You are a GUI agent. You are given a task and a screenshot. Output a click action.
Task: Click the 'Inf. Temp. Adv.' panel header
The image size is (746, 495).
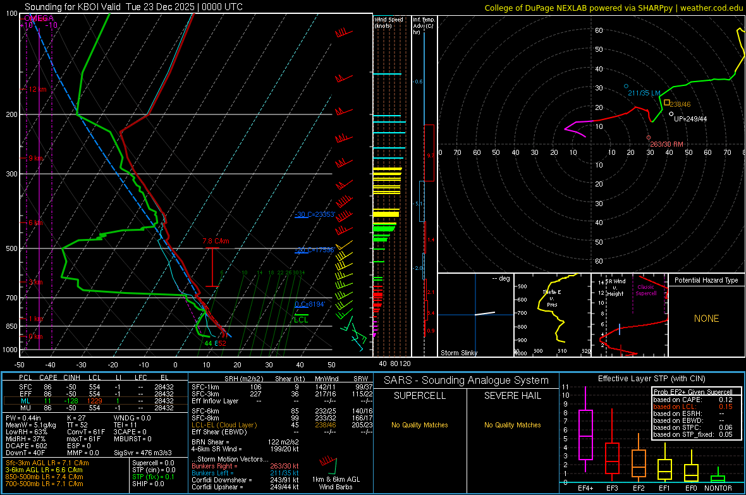coord(424,26)
